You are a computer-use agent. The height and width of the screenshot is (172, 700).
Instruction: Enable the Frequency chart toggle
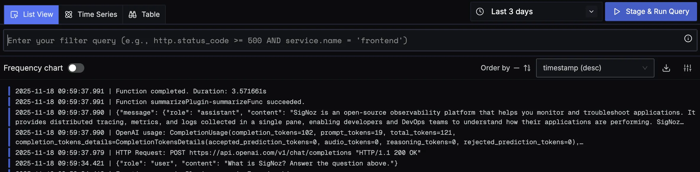point(76,68)
